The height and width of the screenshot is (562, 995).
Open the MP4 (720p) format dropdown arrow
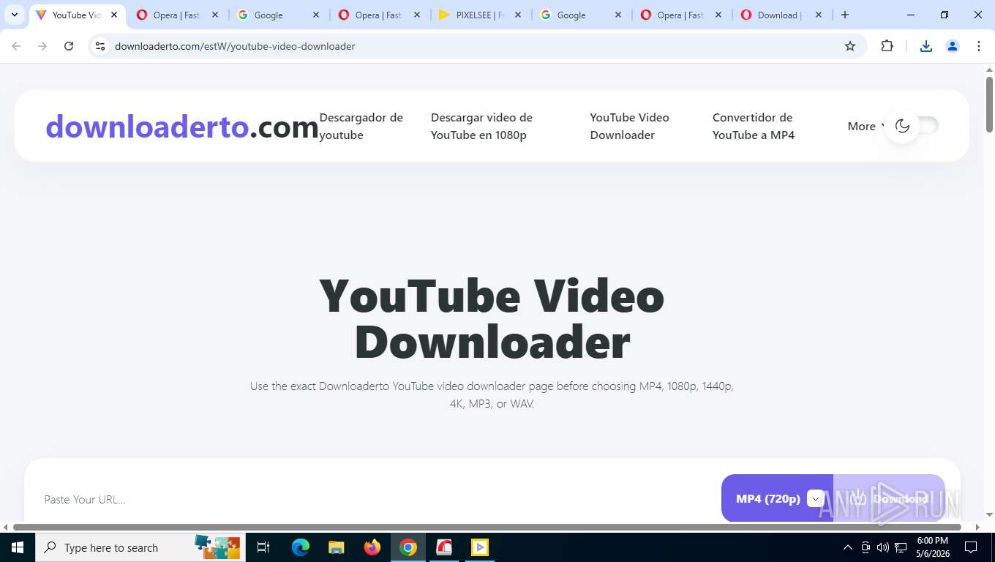pos(815,499)
